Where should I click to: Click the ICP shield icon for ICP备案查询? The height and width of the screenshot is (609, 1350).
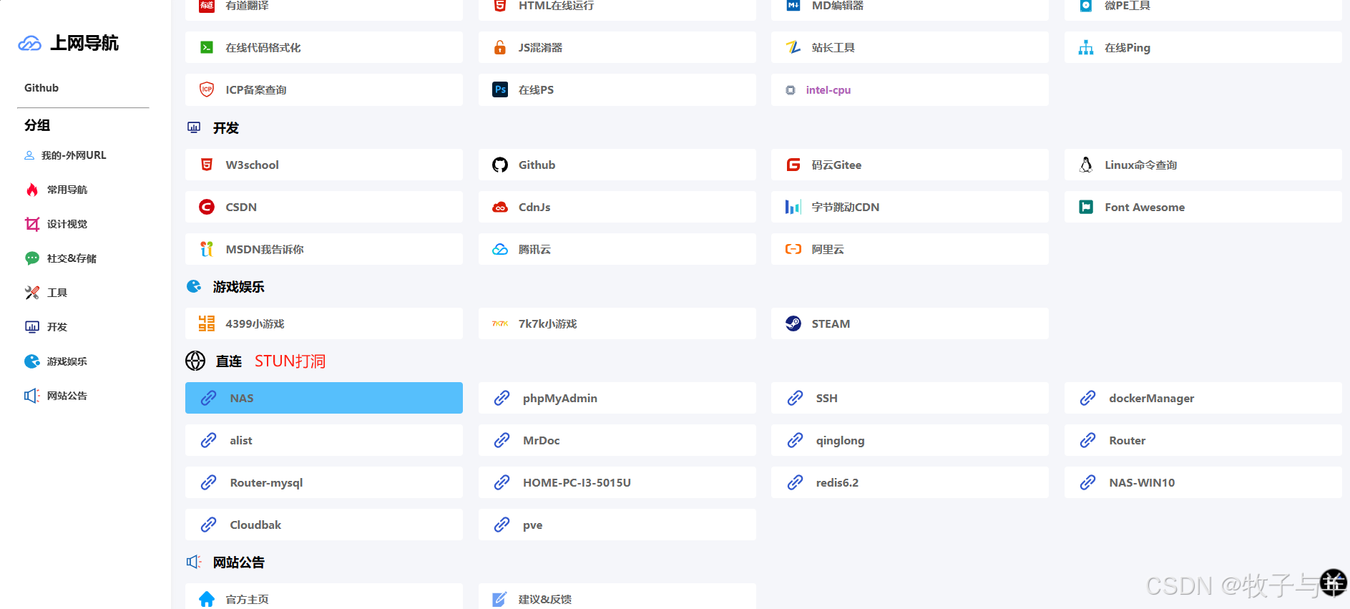pos(207,89)
